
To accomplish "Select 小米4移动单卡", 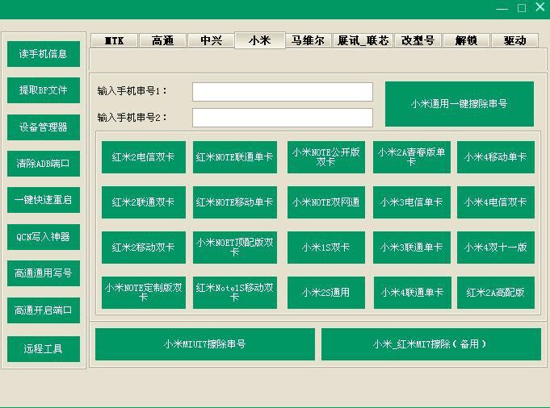I will [496, 157].
